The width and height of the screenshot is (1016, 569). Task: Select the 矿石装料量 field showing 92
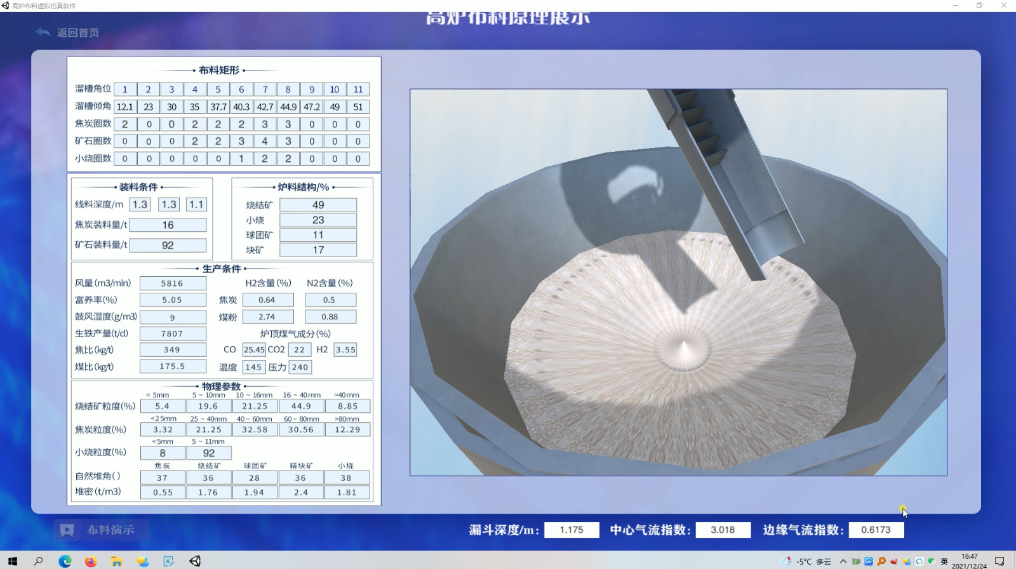pos(168,245)
